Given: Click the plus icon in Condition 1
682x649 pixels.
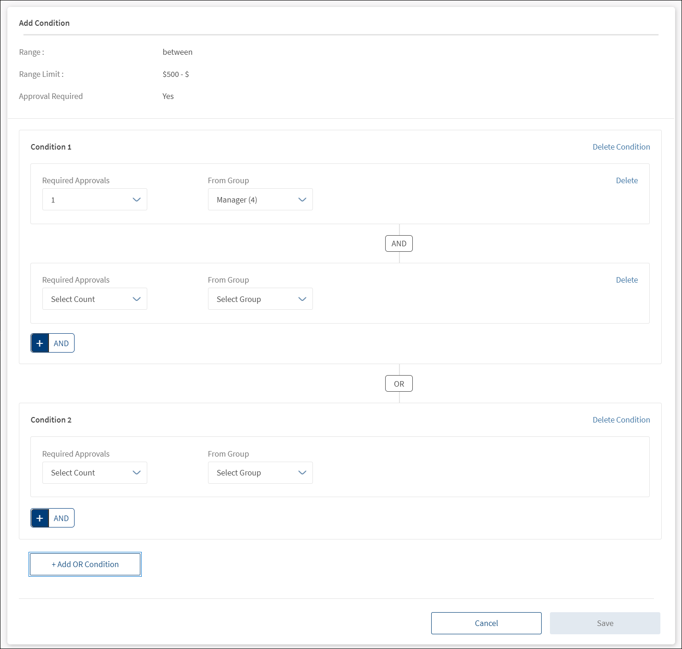Looking at the screenshot, I should pos(40,343).
